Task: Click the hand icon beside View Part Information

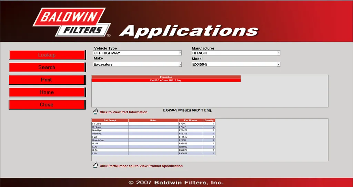Action: 96,111
